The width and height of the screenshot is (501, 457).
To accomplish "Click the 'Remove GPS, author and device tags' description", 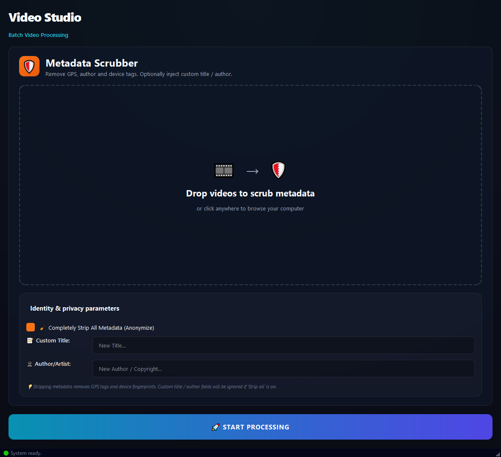I will [139, 74].
